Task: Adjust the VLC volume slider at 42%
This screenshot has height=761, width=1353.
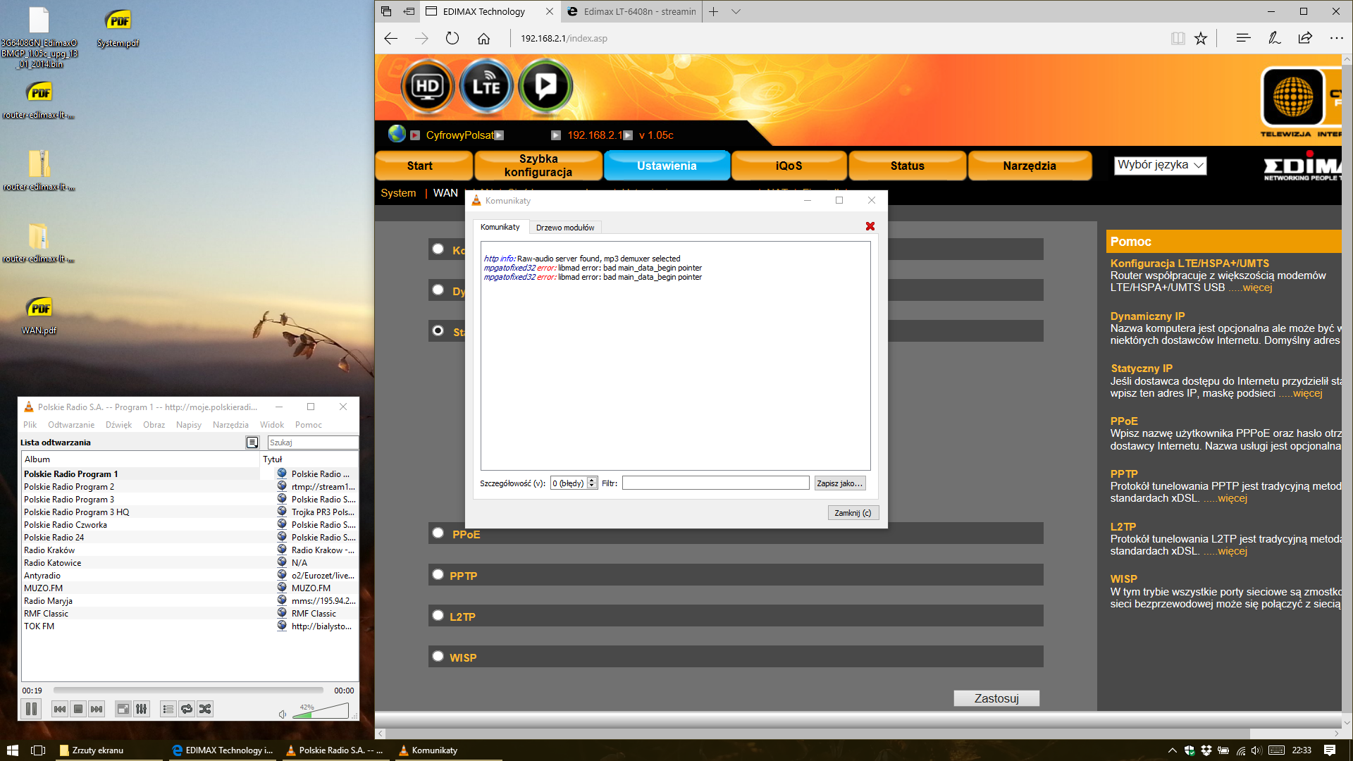Action: coord(321,712)
